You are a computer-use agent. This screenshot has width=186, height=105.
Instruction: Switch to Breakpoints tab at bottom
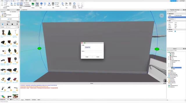click(28, 100)
